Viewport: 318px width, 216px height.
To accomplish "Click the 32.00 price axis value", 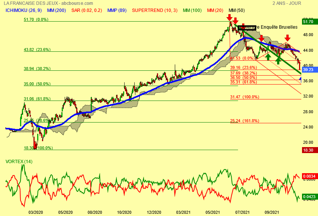I will [x=308, y=96].
